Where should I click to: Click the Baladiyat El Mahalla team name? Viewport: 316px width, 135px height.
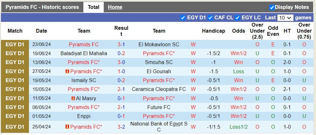click(x=84, y=54)
